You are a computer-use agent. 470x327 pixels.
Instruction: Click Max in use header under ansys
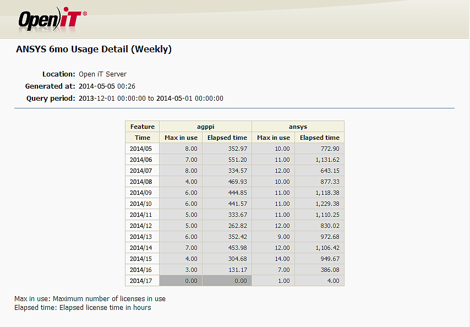pyautogui.click(x=274, y=138)
